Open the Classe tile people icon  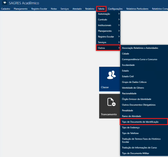111,75
